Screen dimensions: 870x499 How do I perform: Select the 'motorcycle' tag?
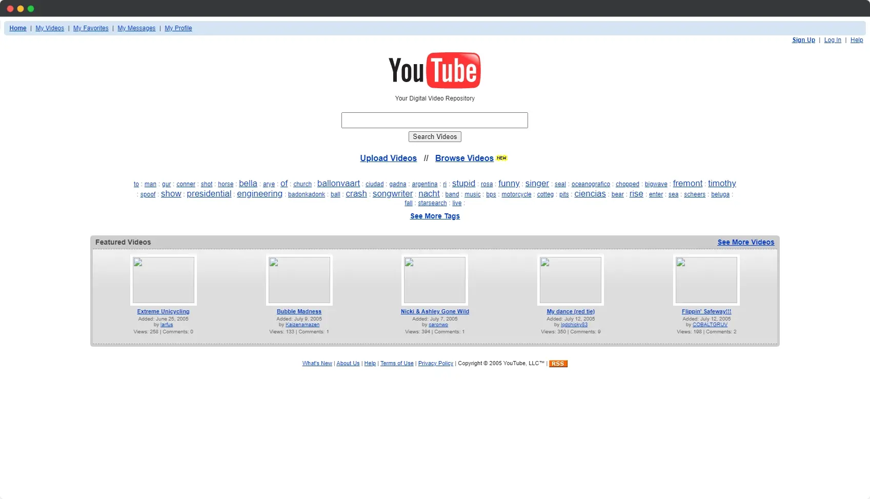coord(516,194)
